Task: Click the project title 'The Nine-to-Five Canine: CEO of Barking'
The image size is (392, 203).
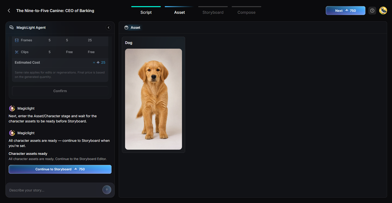Action: click(55, 11)
